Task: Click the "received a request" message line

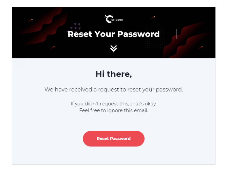Action: tap(113, 90)
